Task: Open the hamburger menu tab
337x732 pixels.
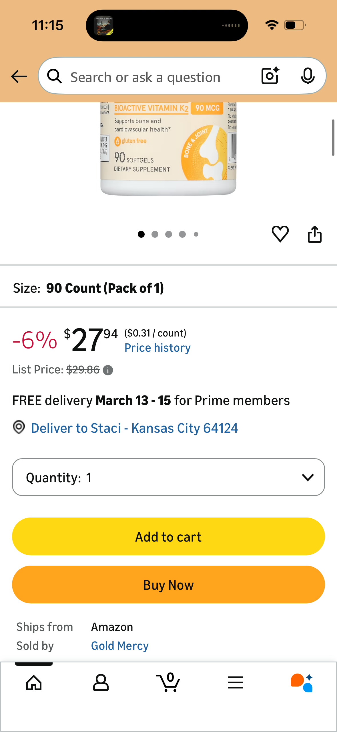Action: pyautogui.click(x=236, y=682)
